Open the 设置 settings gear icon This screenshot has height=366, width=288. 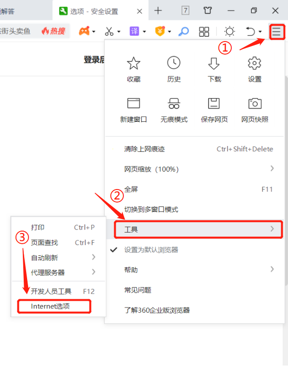click(254, 63)
